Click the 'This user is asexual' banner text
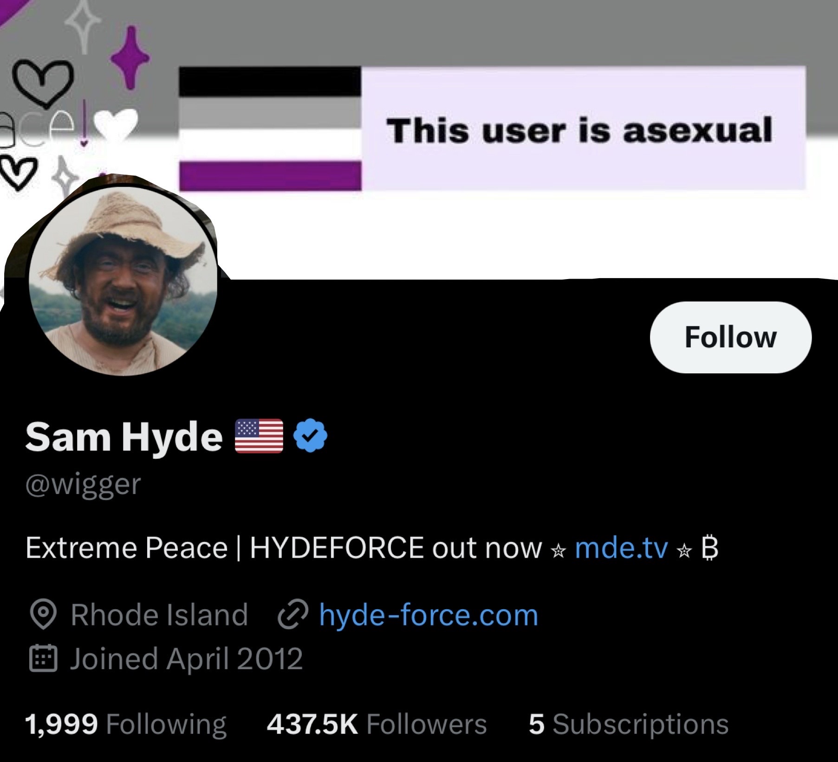The height and width of the screenshot is (762, 838). click(579, 130)
